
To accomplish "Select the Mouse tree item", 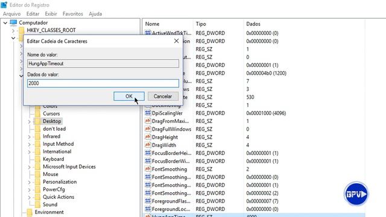I will [51, 174].
